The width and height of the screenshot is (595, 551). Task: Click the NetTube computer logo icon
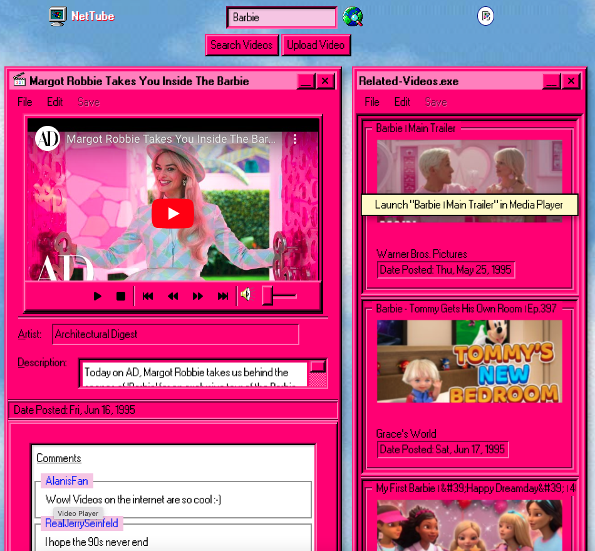click(x=58, y=16)
